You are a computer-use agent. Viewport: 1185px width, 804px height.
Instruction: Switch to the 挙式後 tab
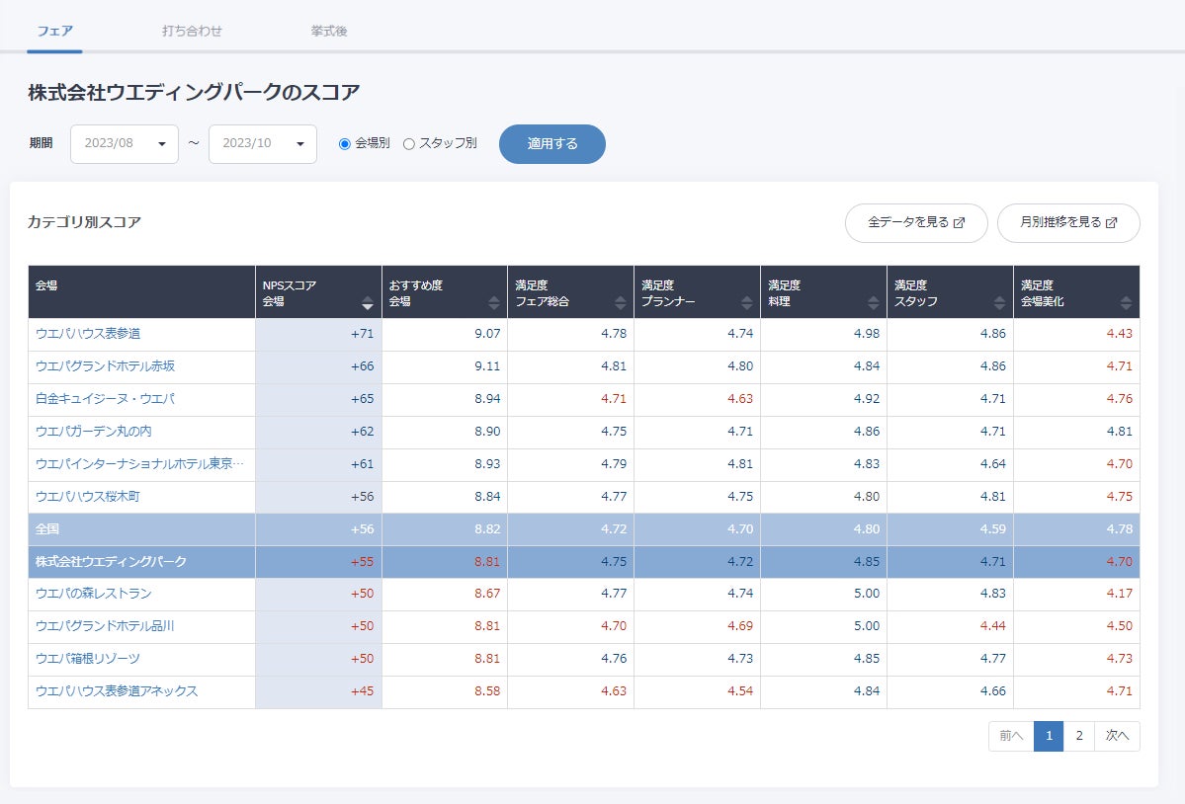[329, 31]
